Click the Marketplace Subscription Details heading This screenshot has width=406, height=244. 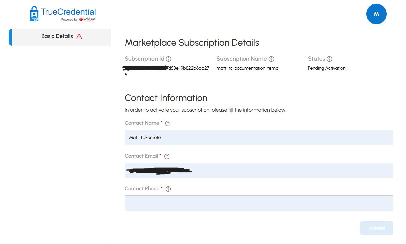pos(192,43)
